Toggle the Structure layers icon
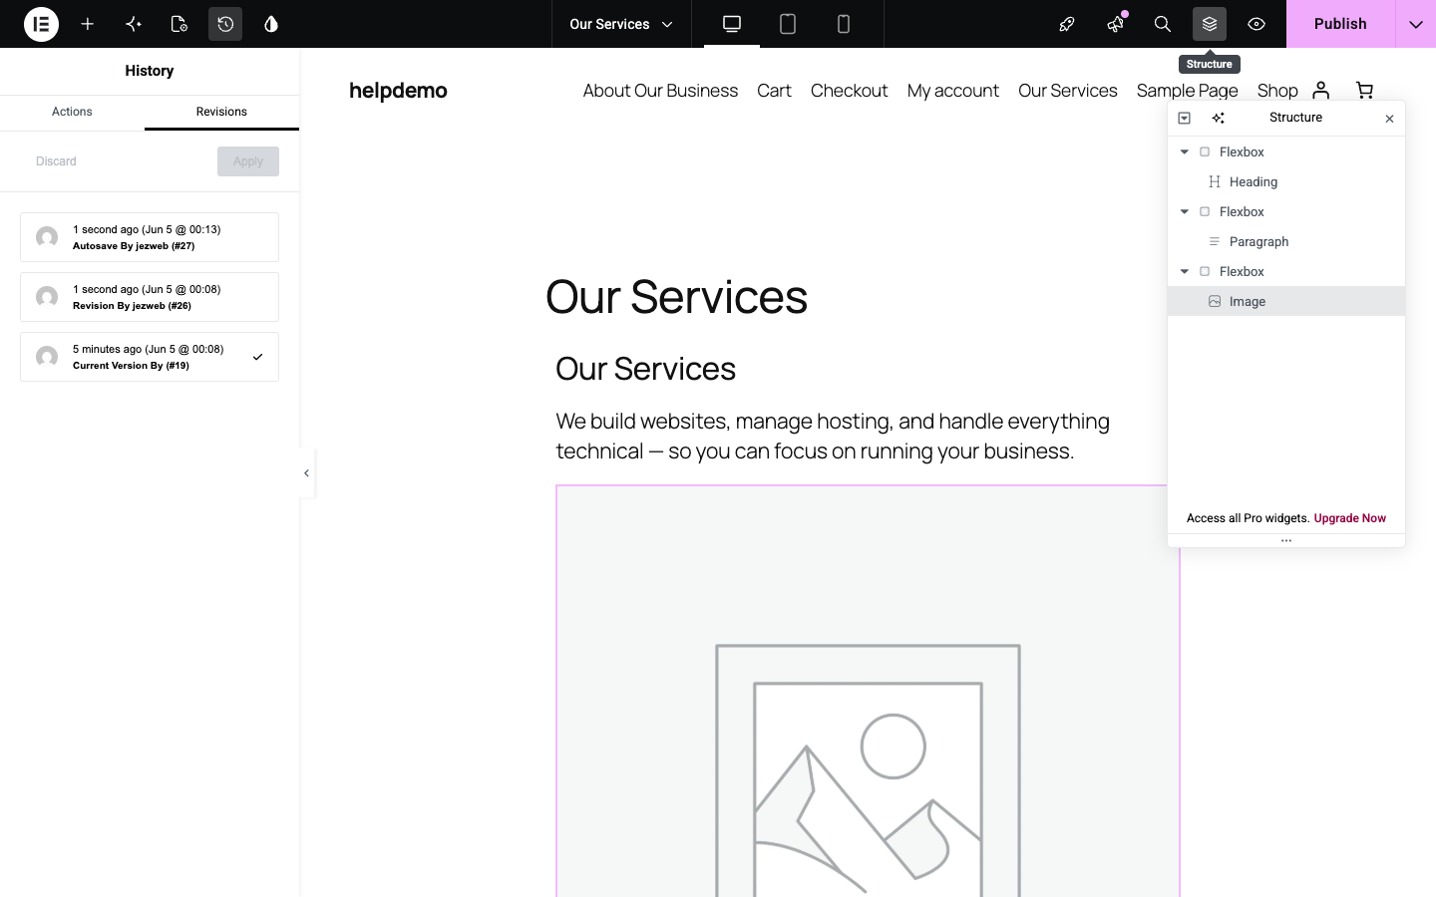Image resolution: width=1436 pixels, height=897 pixels. [1210, 24]
